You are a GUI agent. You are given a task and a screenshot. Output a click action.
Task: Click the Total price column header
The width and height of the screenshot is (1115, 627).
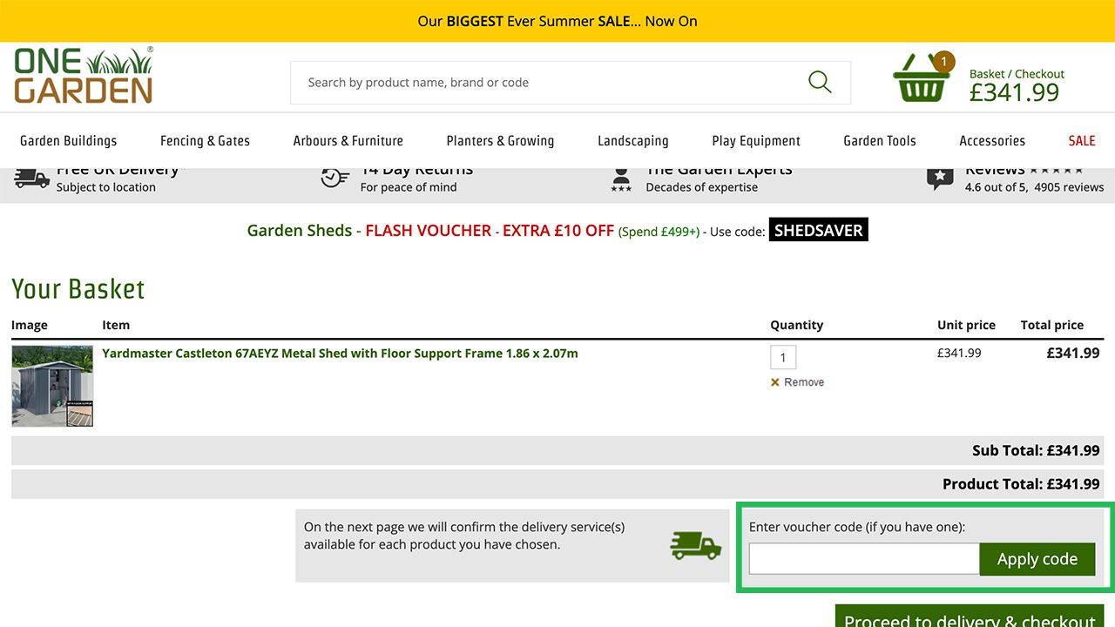coord(1052,325)
